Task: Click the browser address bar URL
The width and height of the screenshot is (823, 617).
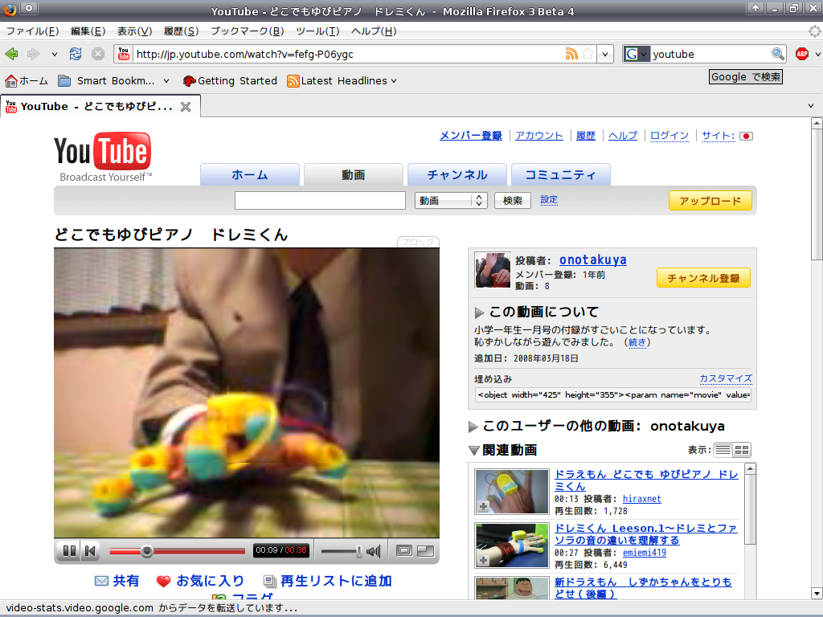Action: 346,54
